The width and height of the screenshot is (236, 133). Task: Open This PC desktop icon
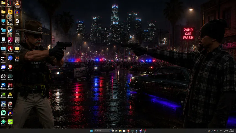coord(3,22)
